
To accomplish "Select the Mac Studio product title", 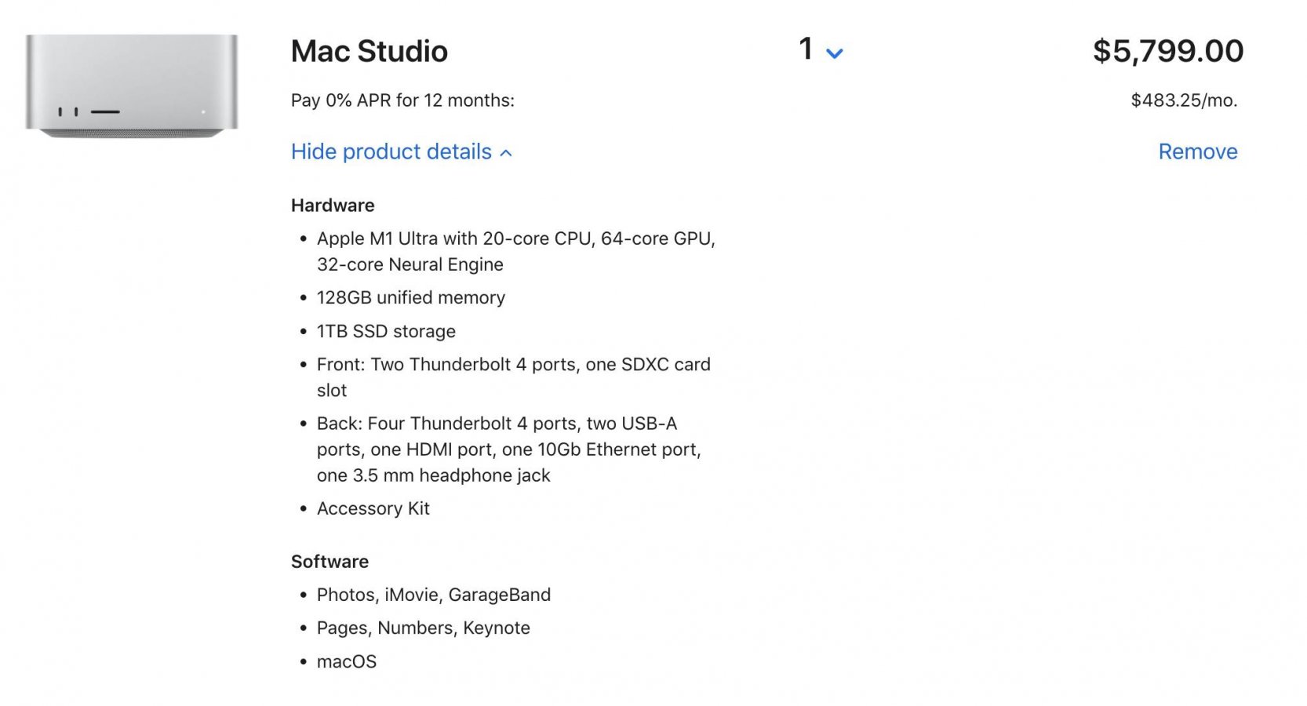I will (369, 50).
